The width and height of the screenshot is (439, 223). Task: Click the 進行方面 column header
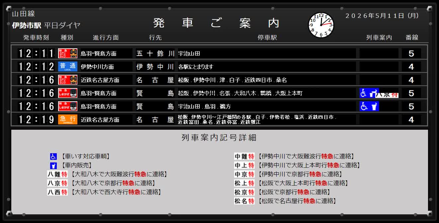106,38
